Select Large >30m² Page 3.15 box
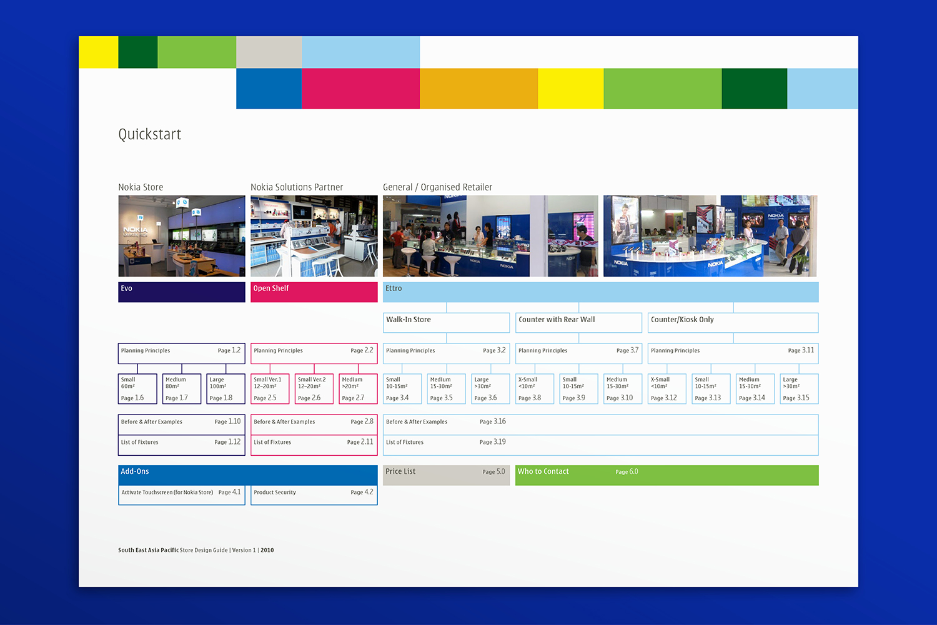This screenshot has width=937, height=625. [800, 389]
